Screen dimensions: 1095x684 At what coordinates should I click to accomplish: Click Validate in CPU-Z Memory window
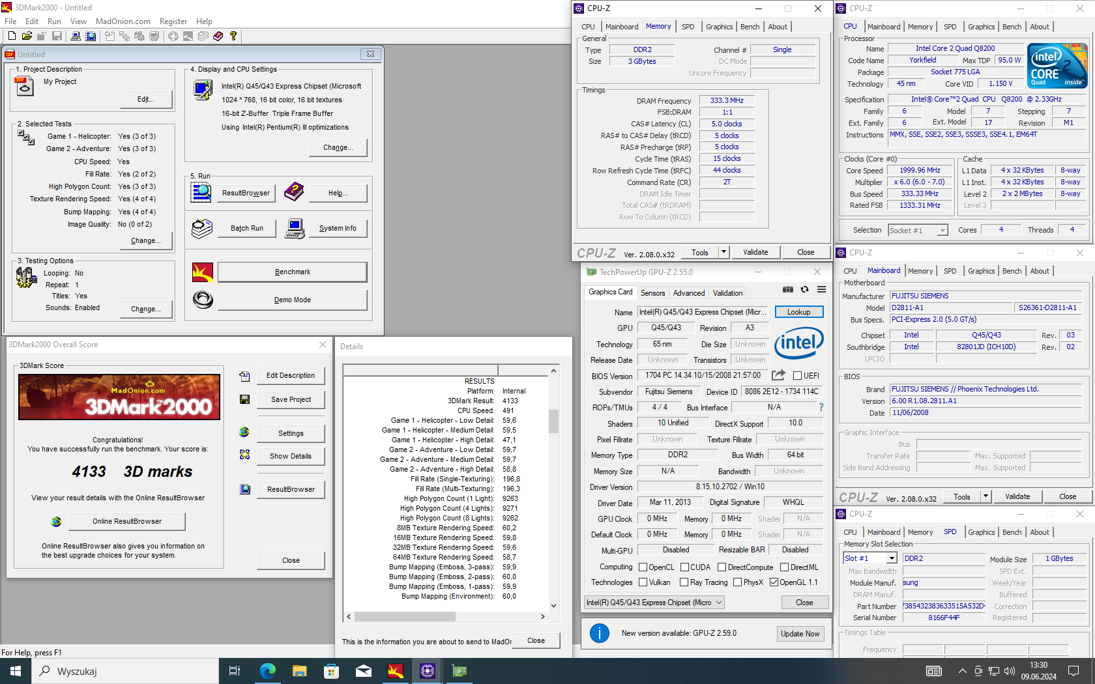pos(755,252)
